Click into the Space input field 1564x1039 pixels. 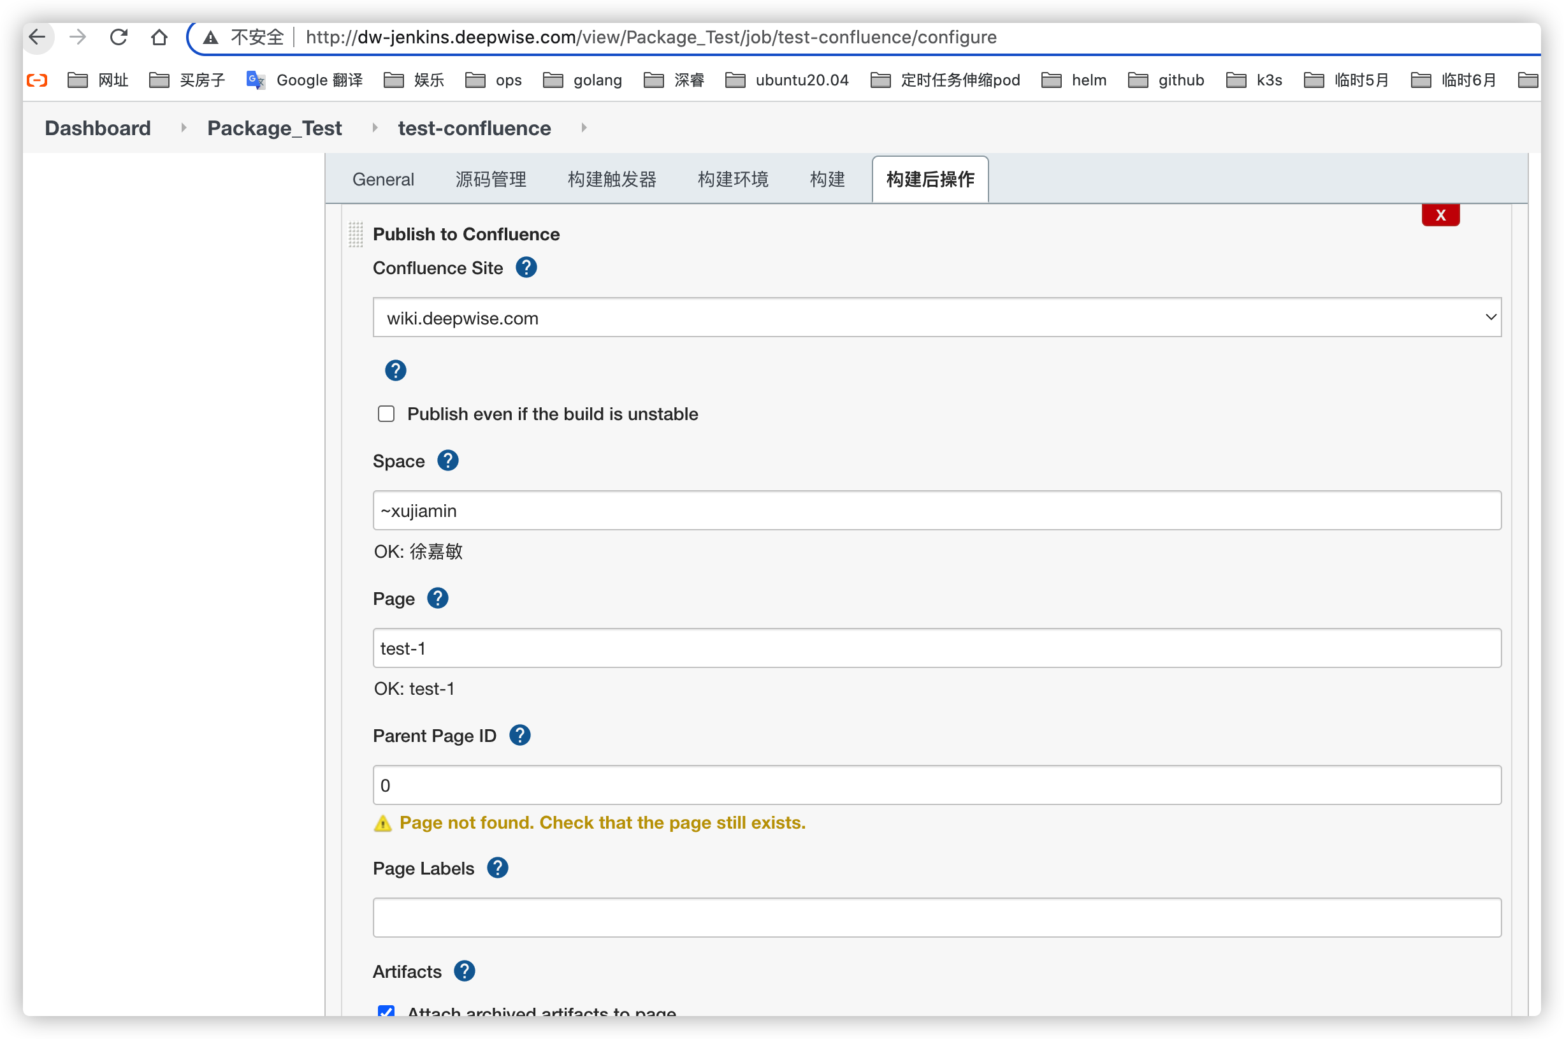click(x=937, y=510)
